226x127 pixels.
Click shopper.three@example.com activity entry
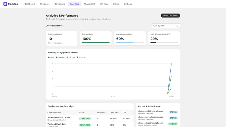(158, 124)
